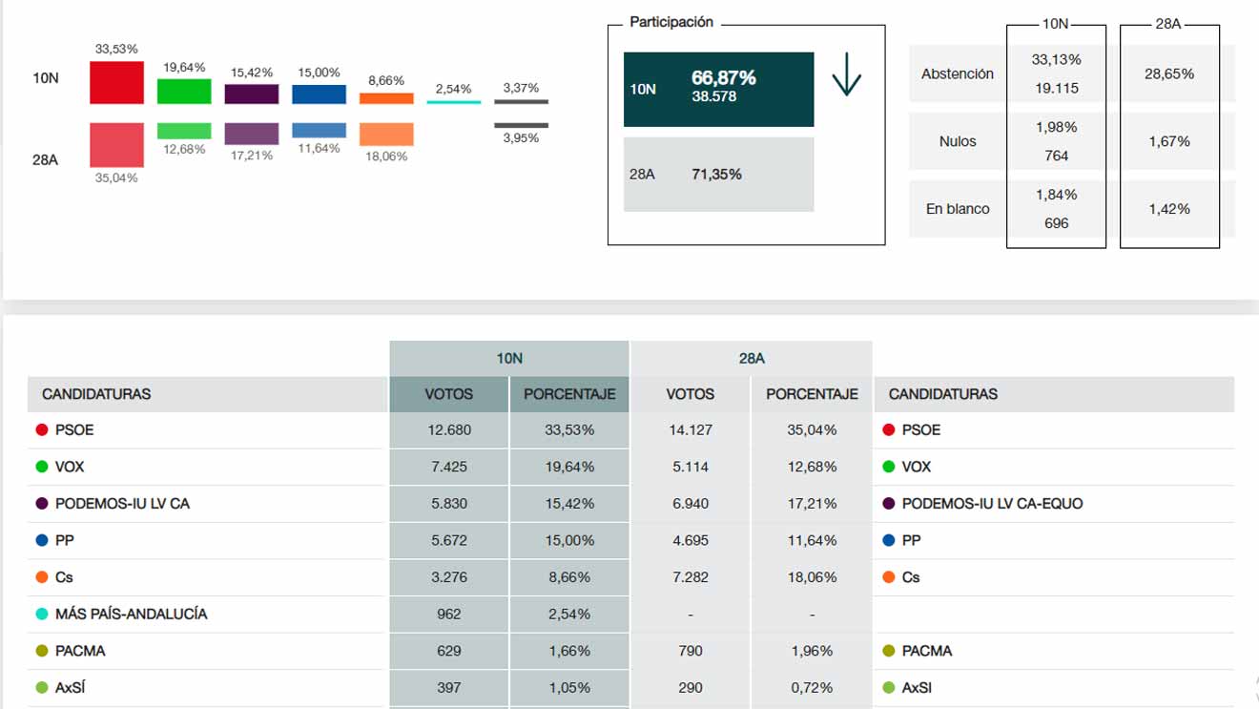Click the orange Cs dot in the left column
The image size is (1259, 709).
pyautogui.click(x=42, y=577)
